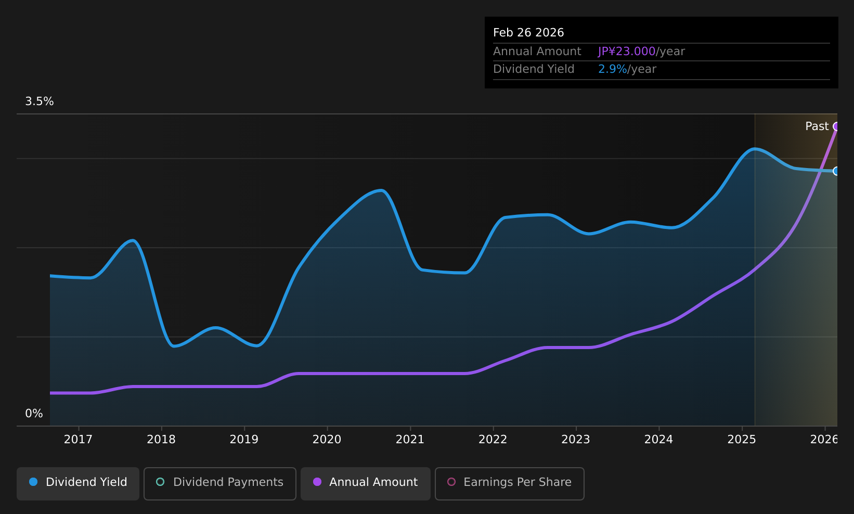Click the 2017 axis label

pos(78,440)
